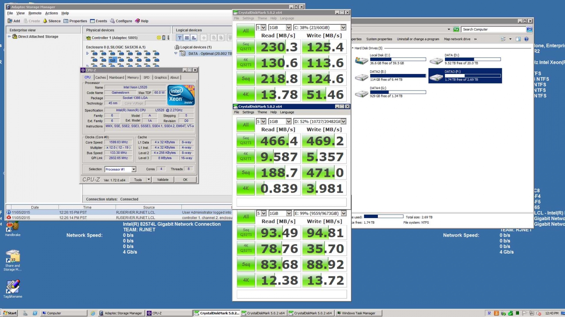Image resolution: width=565 pixels, height=317 pixels.
Task: Click the Explorer search magnifier button
Action: 529,30
